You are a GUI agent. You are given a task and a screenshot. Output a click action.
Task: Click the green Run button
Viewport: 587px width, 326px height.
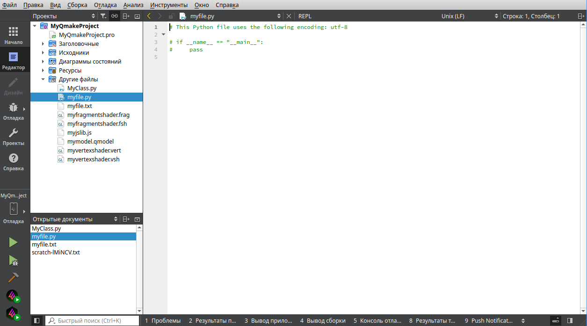pos(13,242)
